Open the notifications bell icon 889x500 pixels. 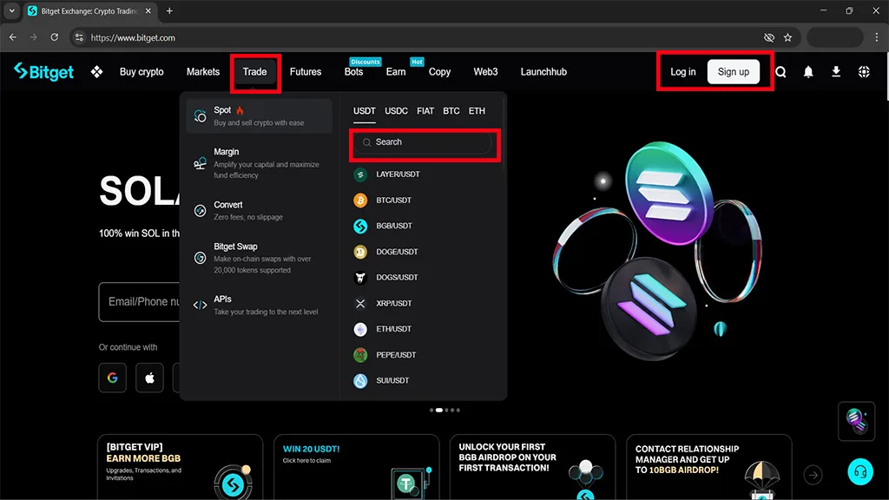click(808, 72)
